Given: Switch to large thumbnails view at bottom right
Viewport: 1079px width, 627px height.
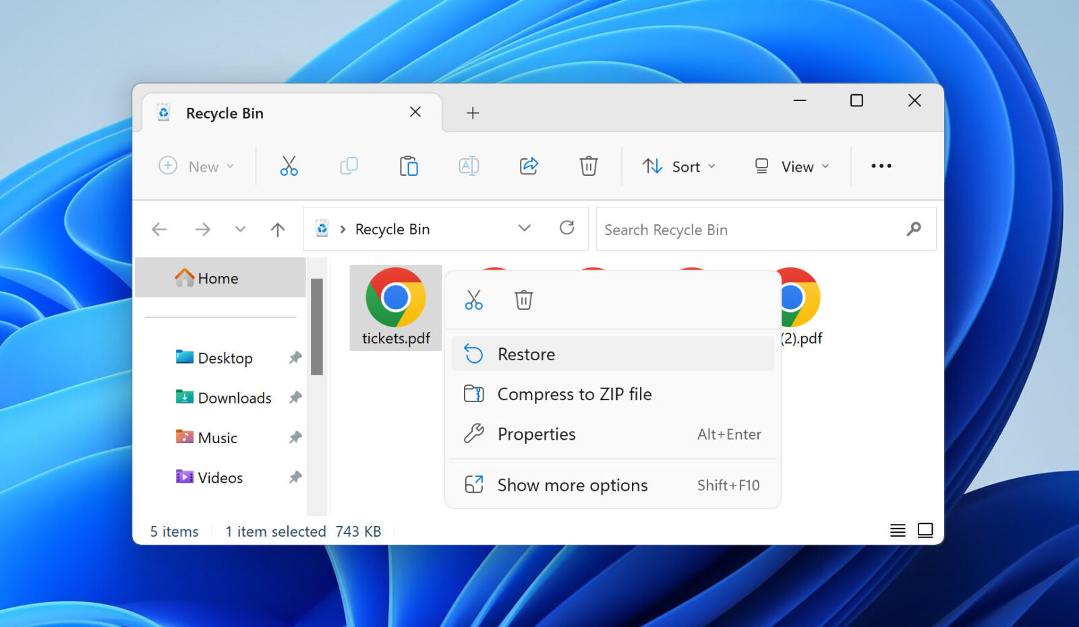Looking at the screenshot, I should [926, 531].
